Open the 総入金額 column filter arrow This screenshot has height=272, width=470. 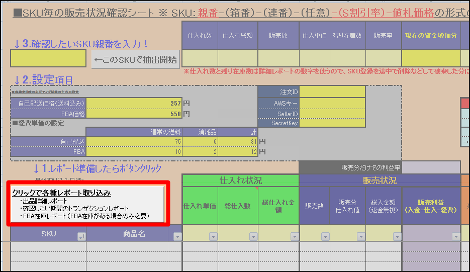[396, 236]
